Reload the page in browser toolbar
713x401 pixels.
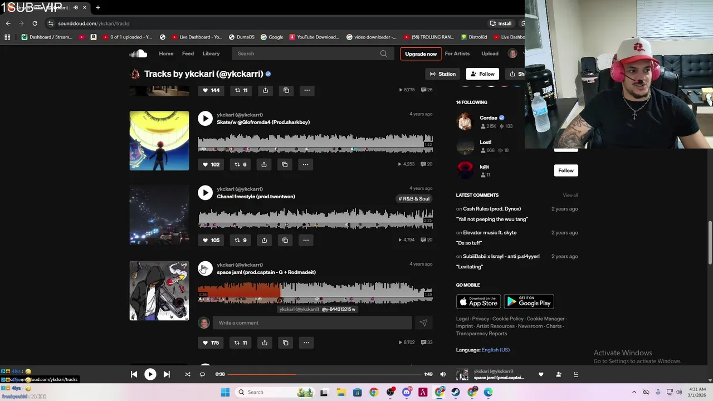(x=35, y=23)
